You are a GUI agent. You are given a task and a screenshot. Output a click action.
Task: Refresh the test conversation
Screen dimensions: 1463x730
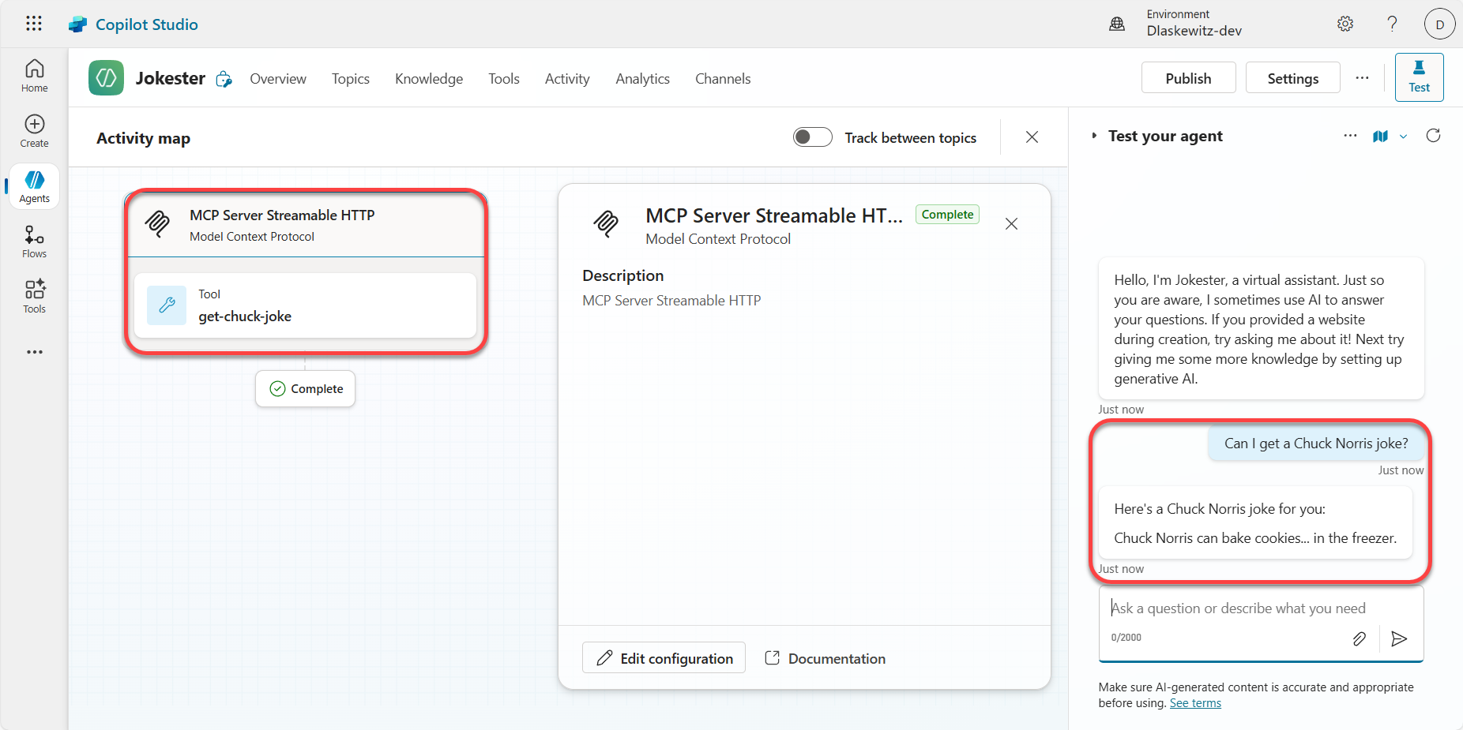click(1433, 136)
